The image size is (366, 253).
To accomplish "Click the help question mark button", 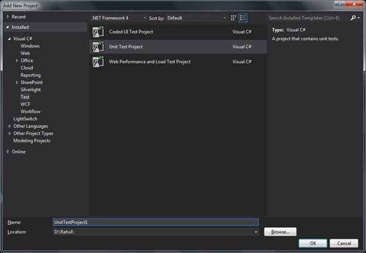I will click(340, 4).
